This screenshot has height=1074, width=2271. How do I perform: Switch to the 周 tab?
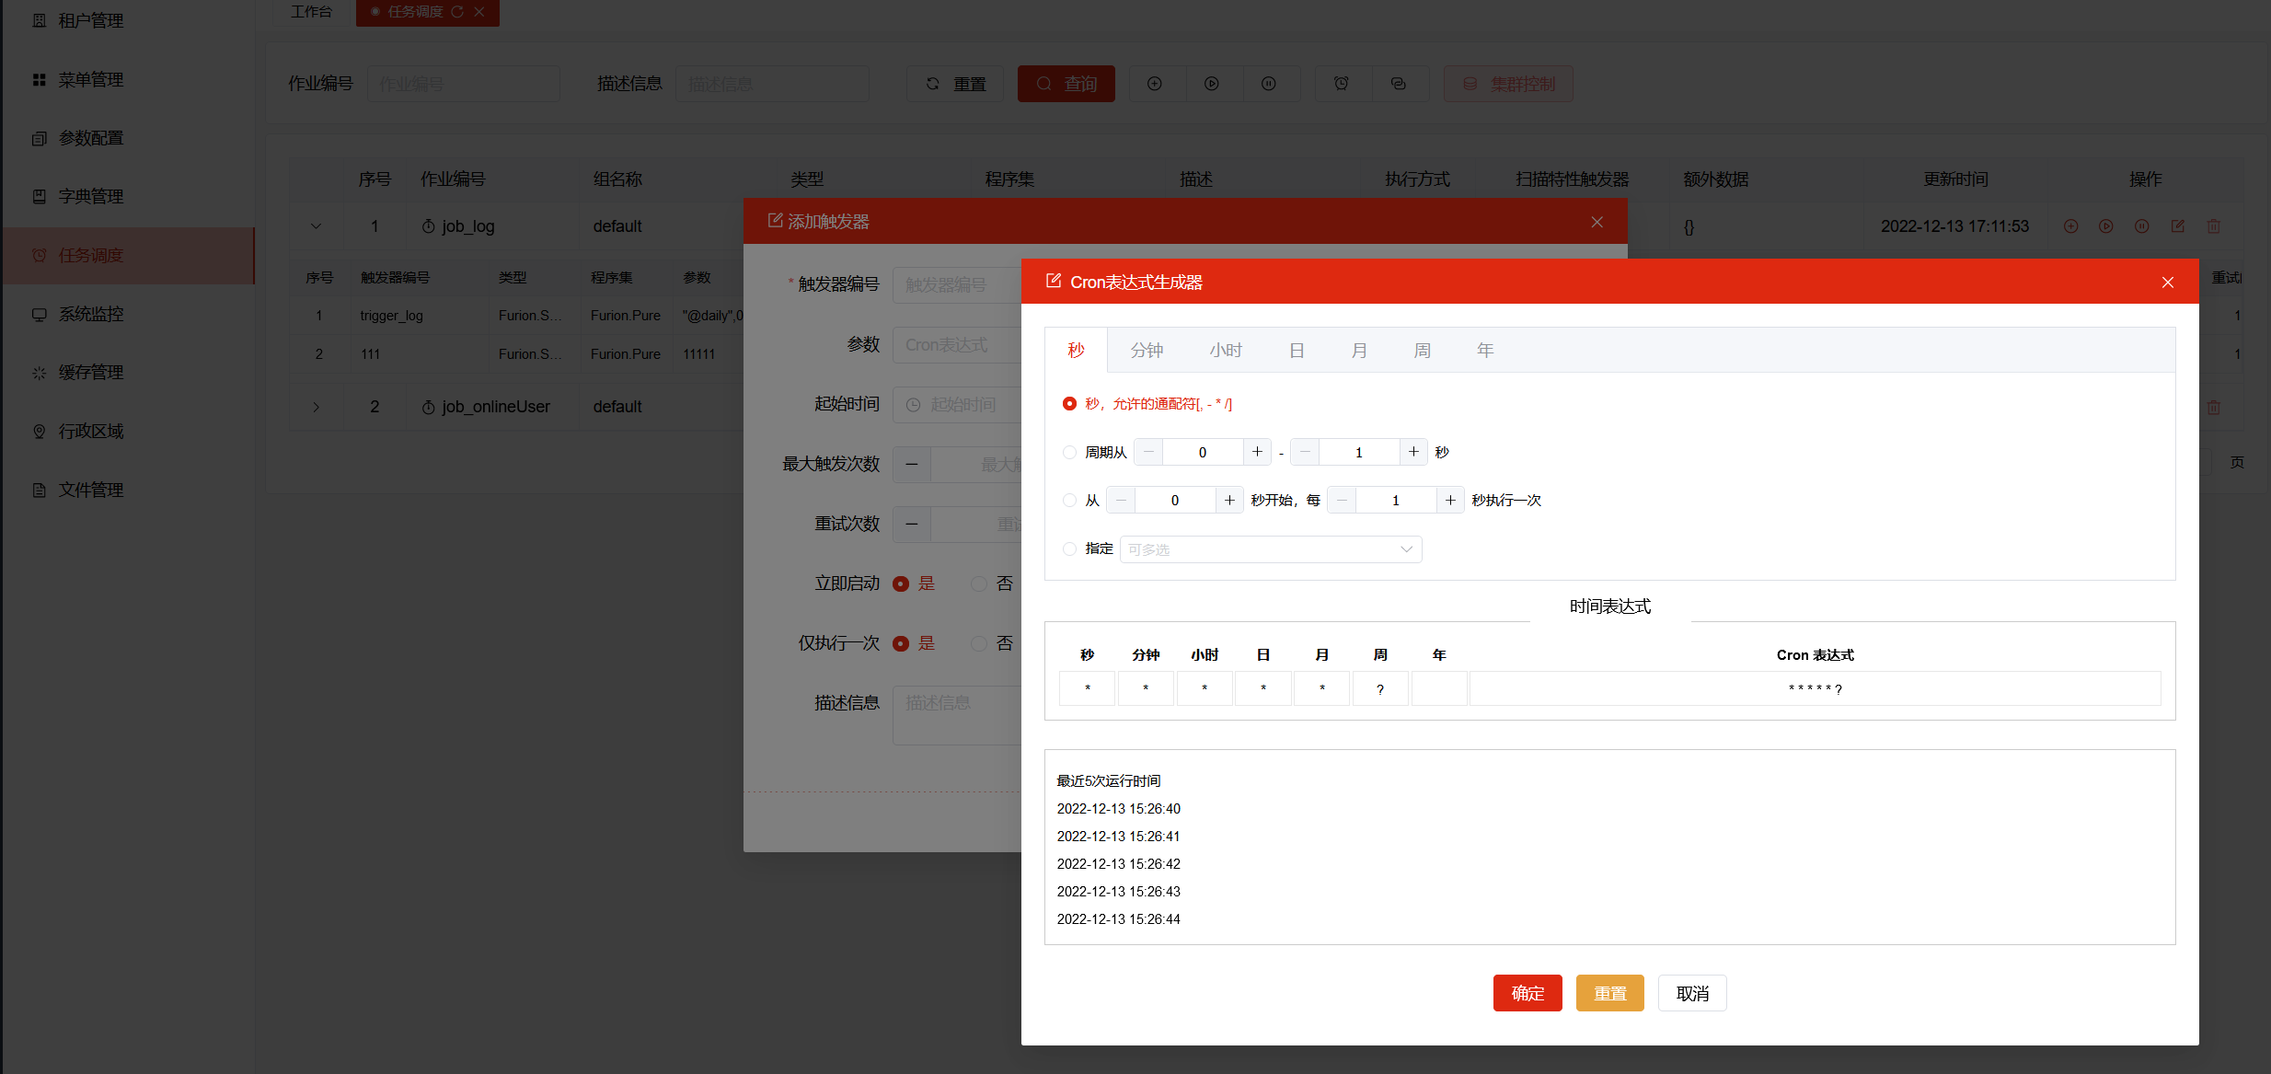[1422, 350]
